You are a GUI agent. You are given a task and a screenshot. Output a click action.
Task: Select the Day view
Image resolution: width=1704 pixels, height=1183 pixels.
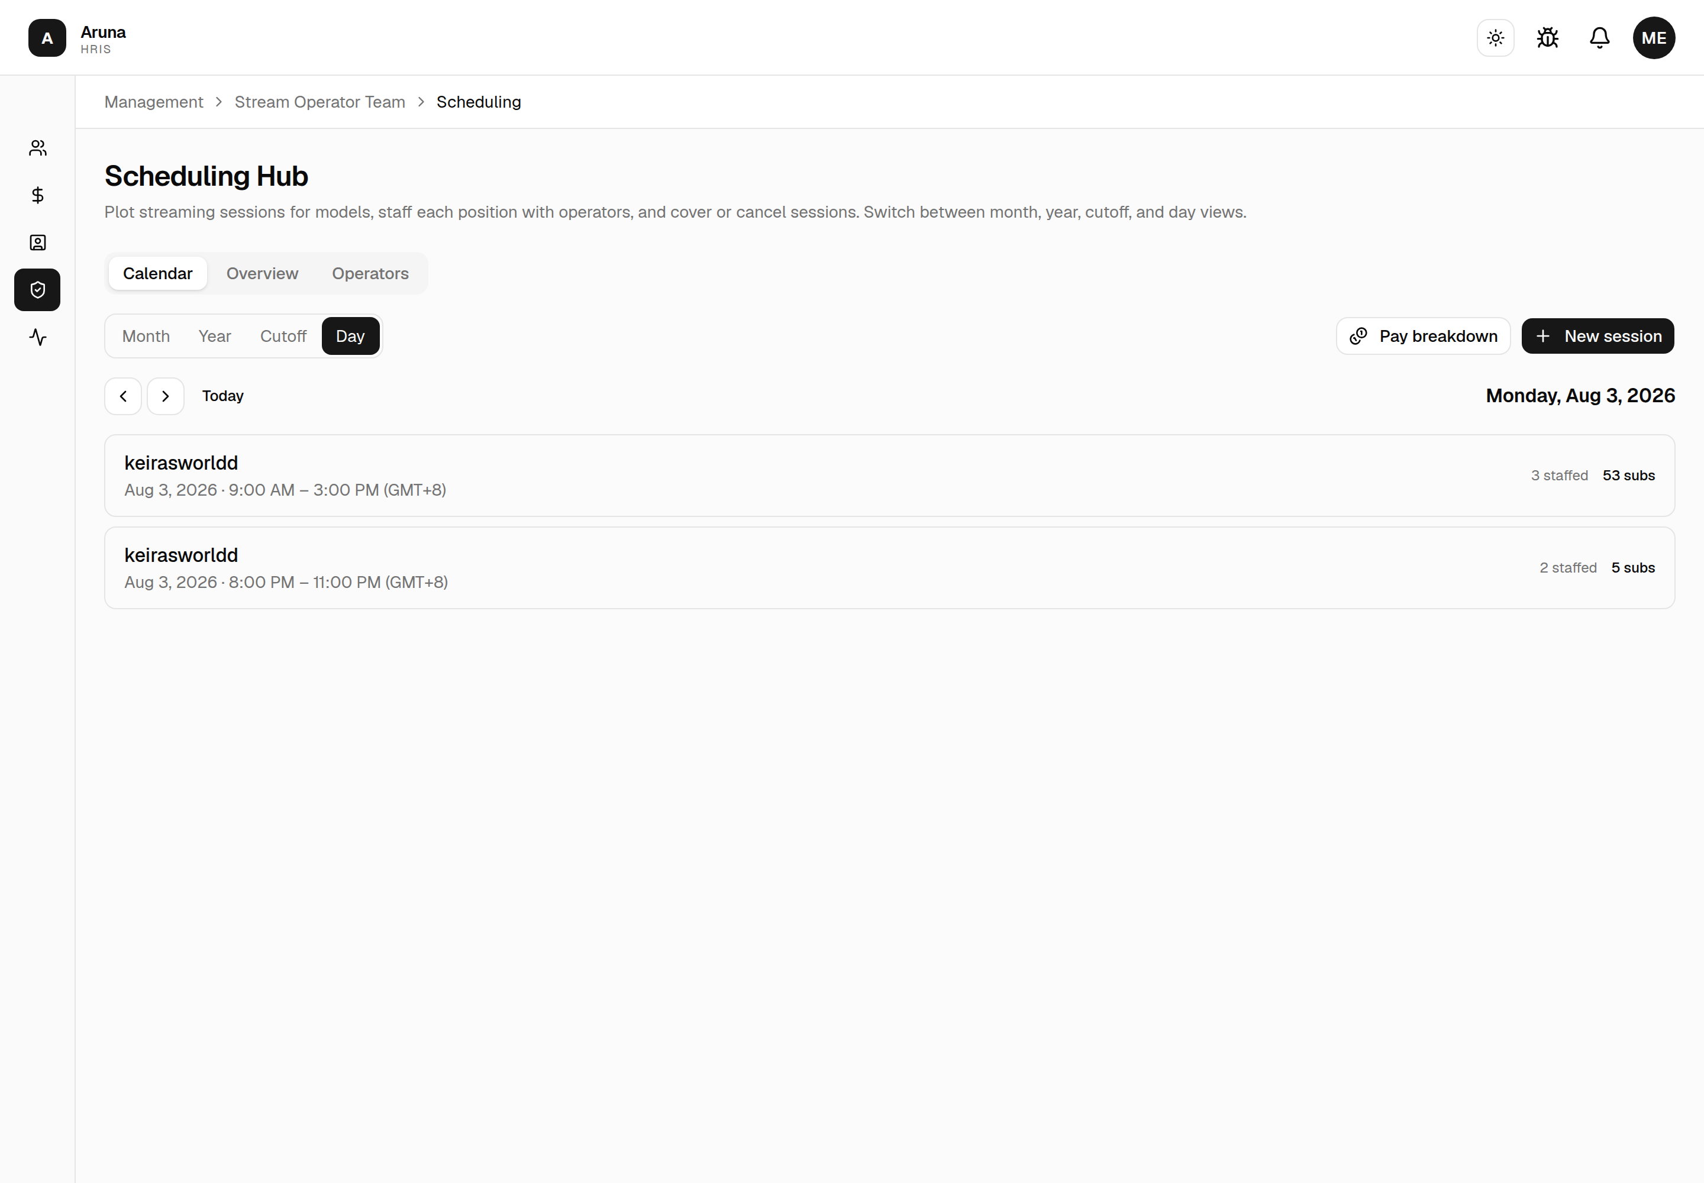[351, 337]
